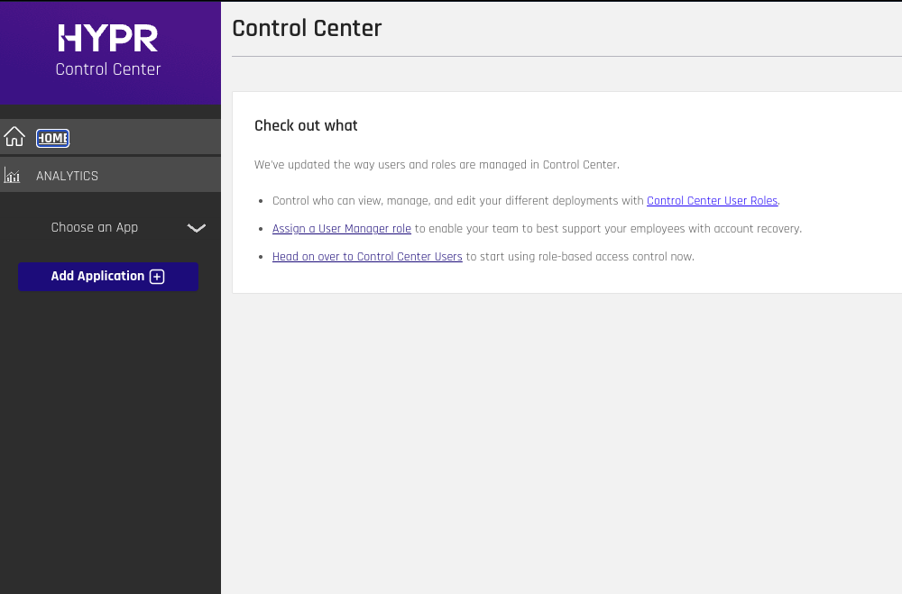Click the Control Center page heading

pyautogui.click(x=307, y=28)
